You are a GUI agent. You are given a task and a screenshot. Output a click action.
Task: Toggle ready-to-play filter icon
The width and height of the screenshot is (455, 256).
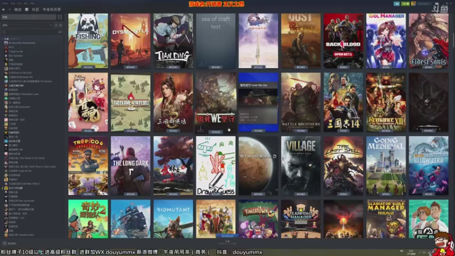(60, 25)
